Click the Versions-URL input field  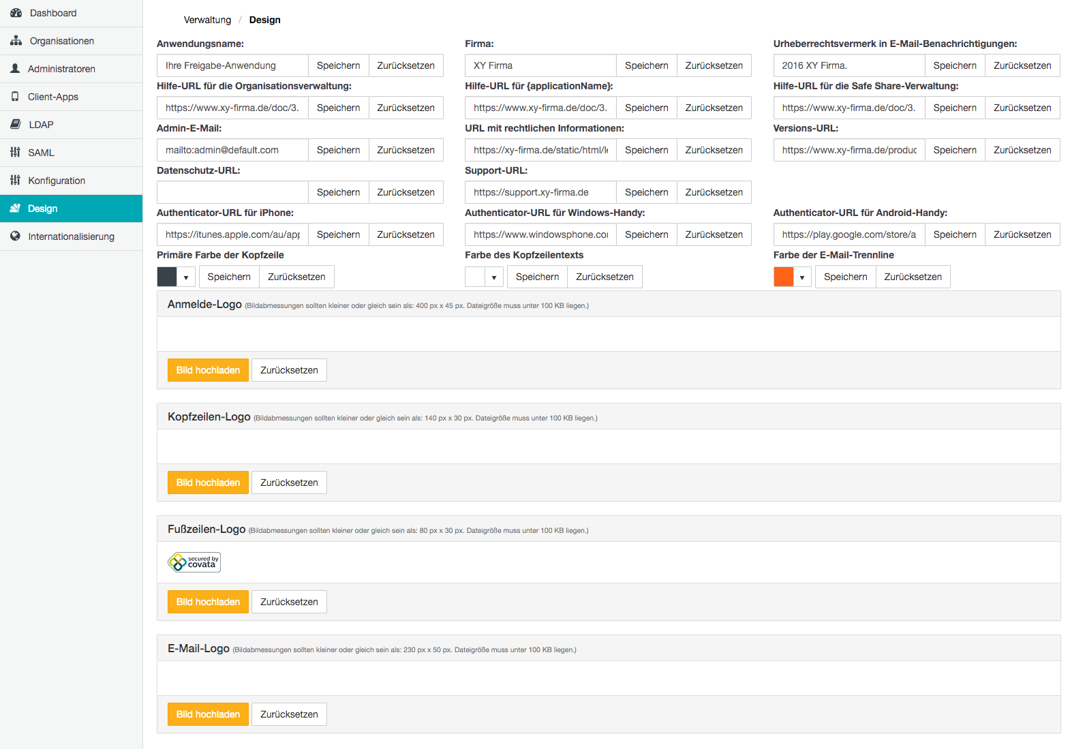pyautogui.click(x=849, y=150)
